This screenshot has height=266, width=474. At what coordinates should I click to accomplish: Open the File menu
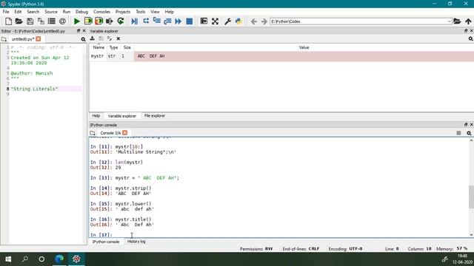(x=6, y=12)
